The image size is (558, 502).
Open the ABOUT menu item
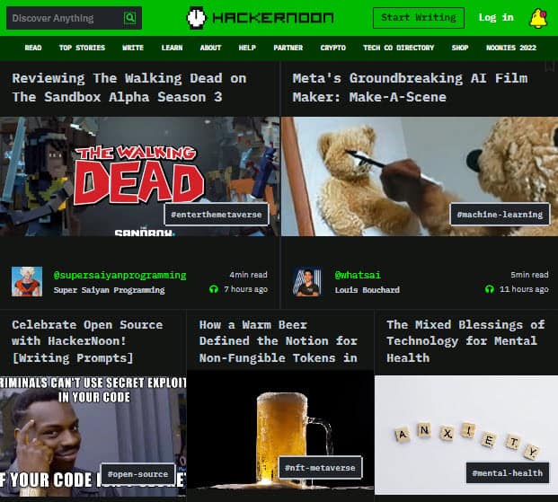point(210,48)
